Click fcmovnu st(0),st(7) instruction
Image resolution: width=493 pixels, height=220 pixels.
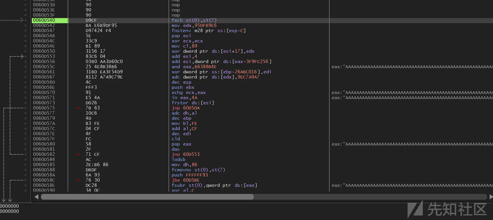click(x=198, y=170)
